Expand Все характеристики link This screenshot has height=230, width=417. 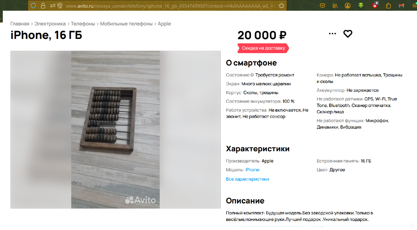(x=247, y=179)
